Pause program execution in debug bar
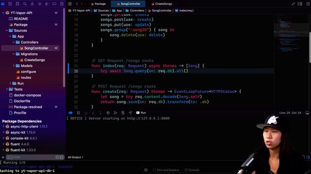Screen dimensions: 311x174 click(78, 113)
